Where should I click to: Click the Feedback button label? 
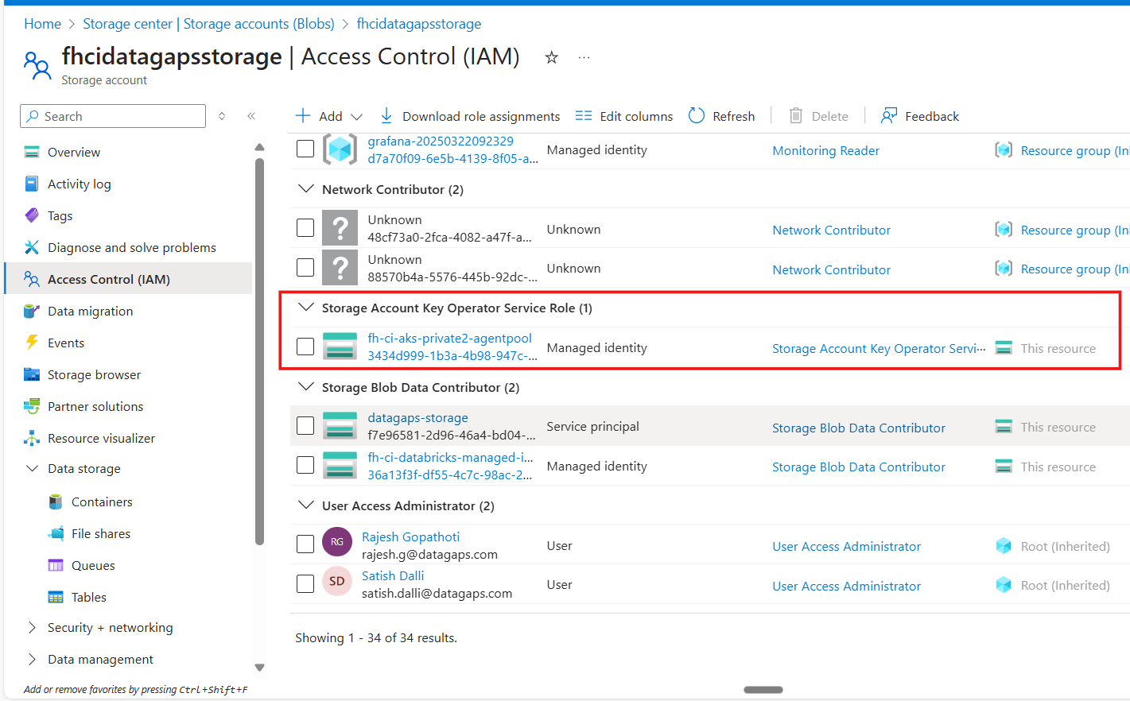(x=932, y=116)
